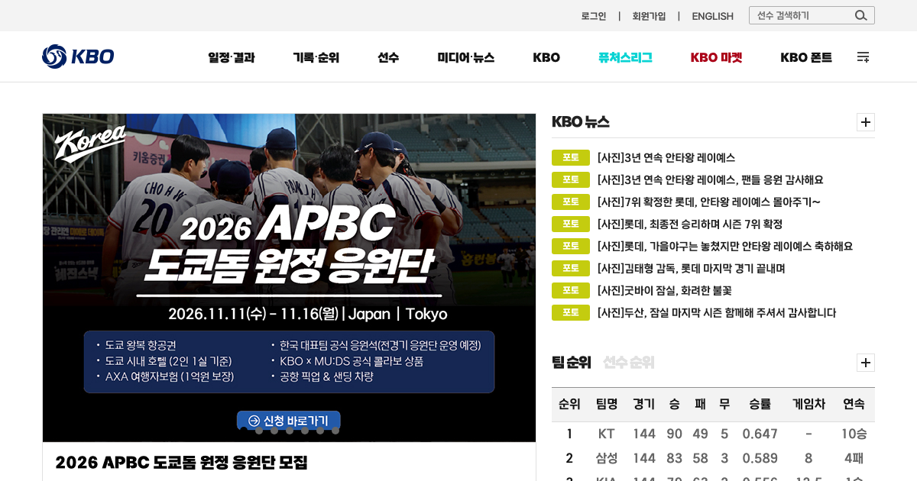Expand 팀 순위 section with plus icon
The height and width of the screenshot is (481, 917).
866,363
